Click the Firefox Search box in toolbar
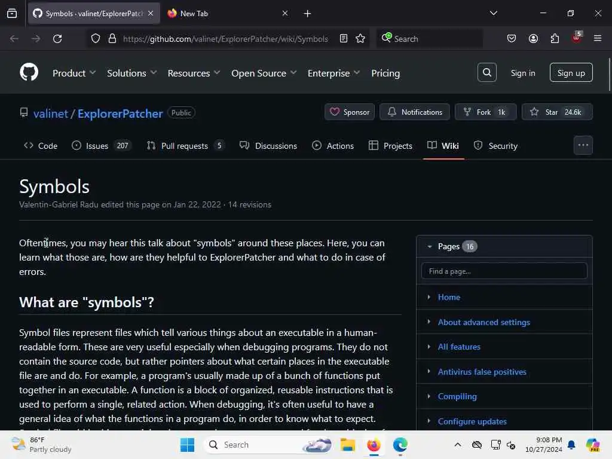The width and height of the screenshot is (612, 459). (x=429, y=39)
